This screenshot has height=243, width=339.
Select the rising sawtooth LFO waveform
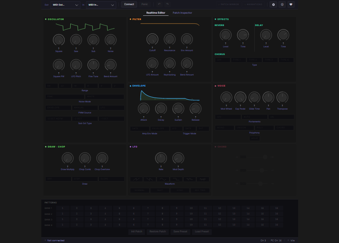coord(136,179)
